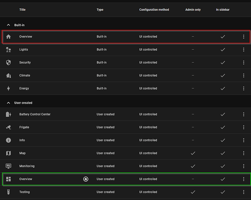Sort by the Title column header
Viewport: 251px width, 200px height.
pos(22,10)
